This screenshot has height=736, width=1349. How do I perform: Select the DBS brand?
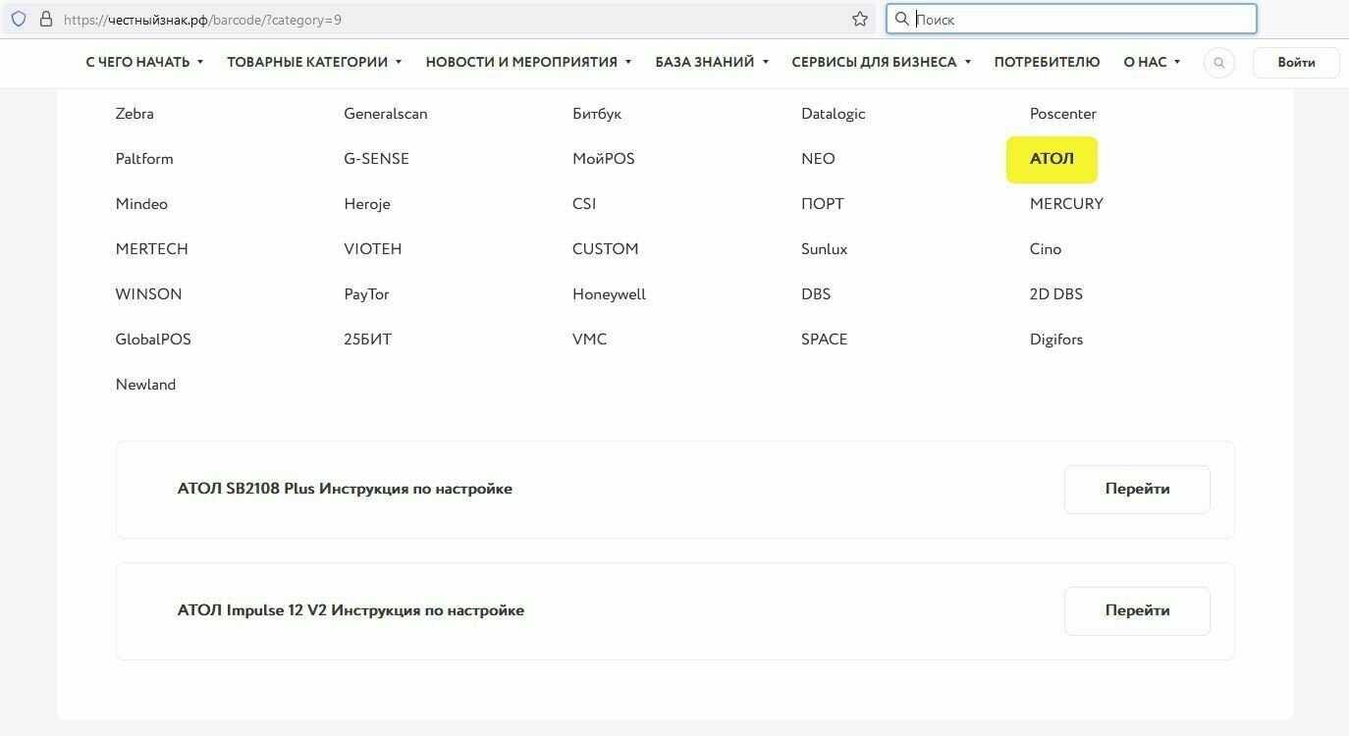(816, 294)
